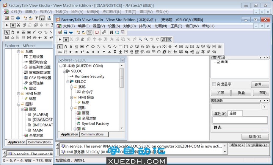The height and width of the screenshot is (165, 273).
Task: Collapse 图形 folder in SELOC explorer
Action: pyautogui.click(x=71, y=108)
